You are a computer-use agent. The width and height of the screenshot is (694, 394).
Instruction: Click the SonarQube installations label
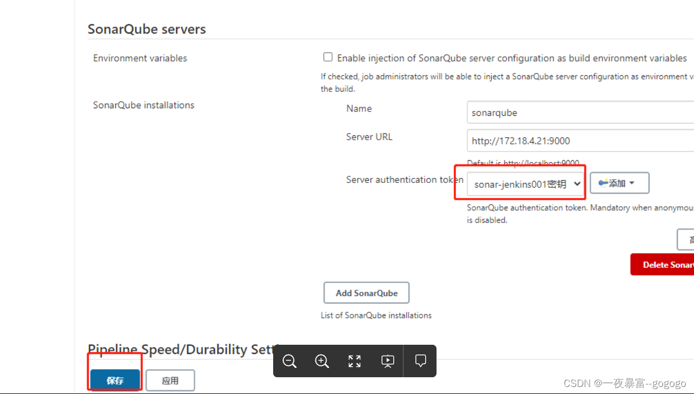[x=143, y=105]
